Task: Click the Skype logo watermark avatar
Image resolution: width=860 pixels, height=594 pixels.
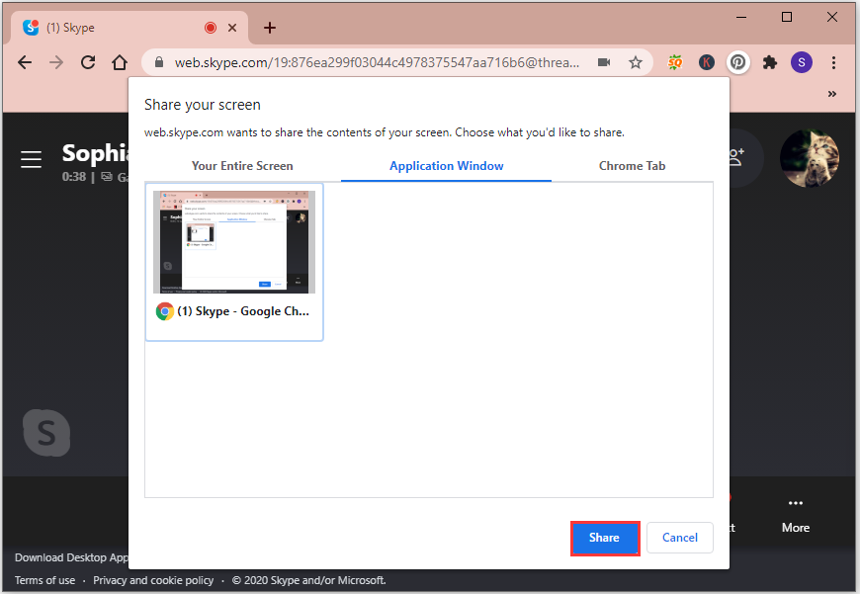Action: pyautogui.click(x=46, y=433)
